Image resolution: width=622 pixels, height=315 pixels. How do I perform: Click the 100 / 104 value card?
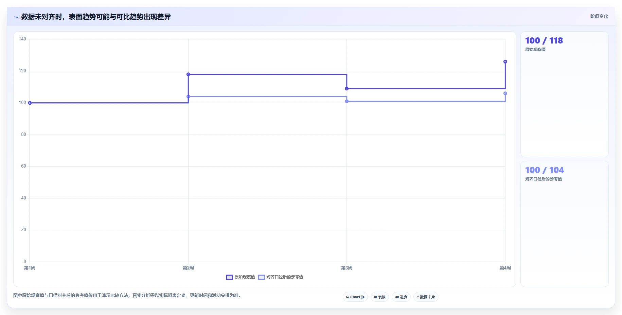pos(564,224)
